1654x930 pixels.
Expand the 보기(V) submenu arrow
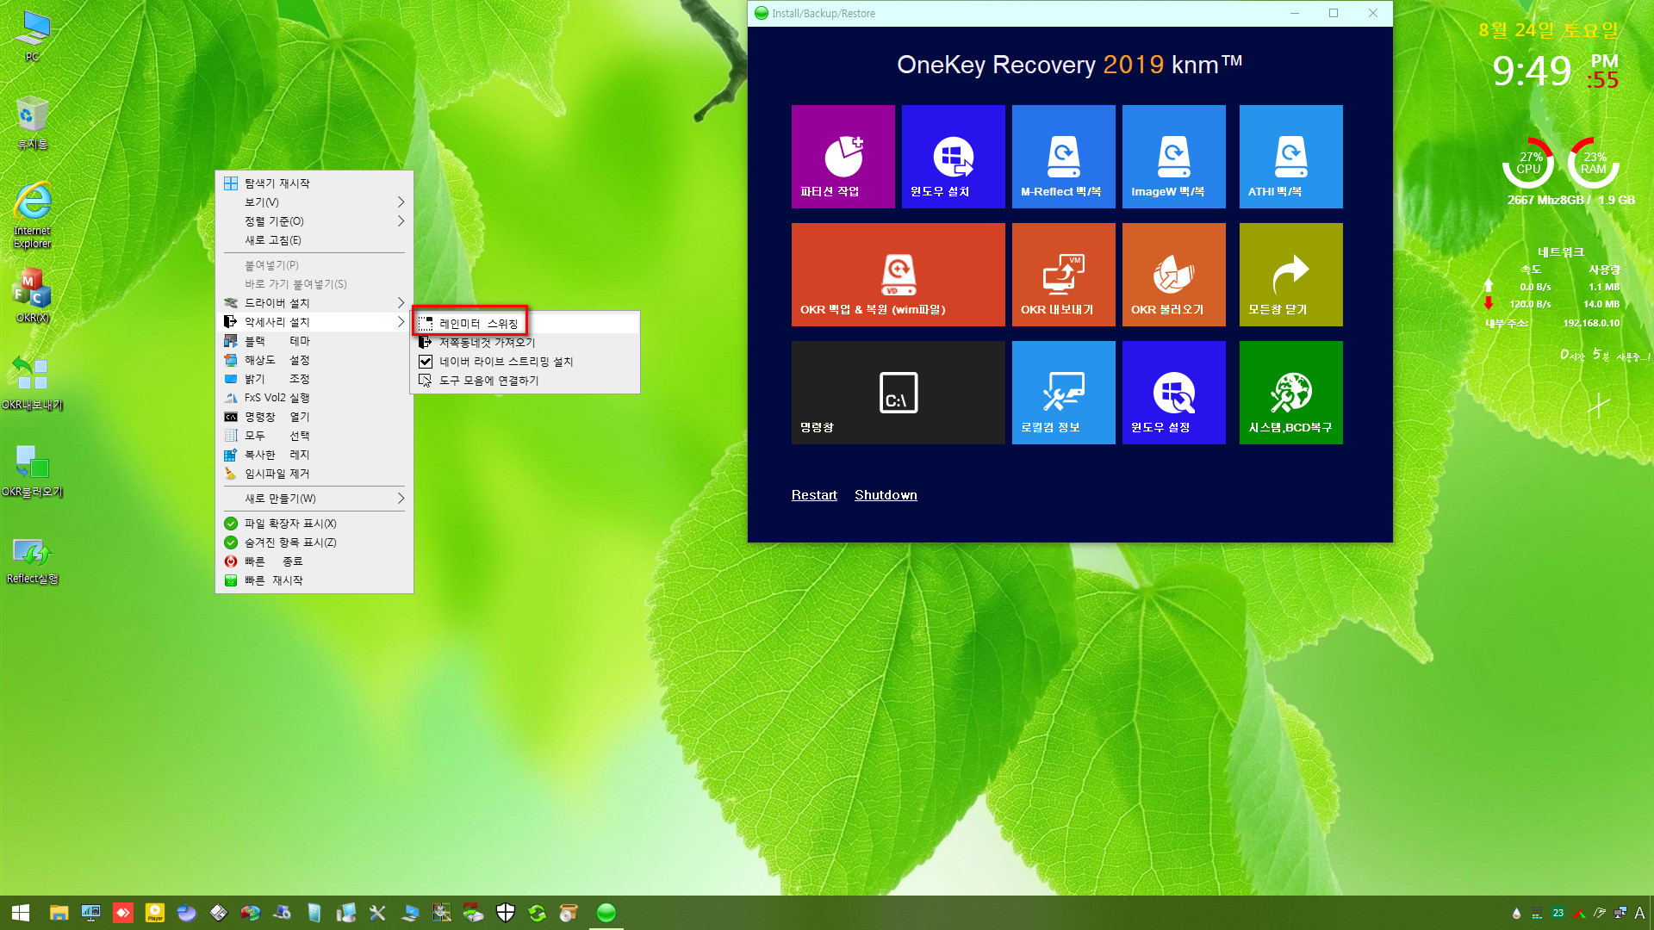pos(401,202)
